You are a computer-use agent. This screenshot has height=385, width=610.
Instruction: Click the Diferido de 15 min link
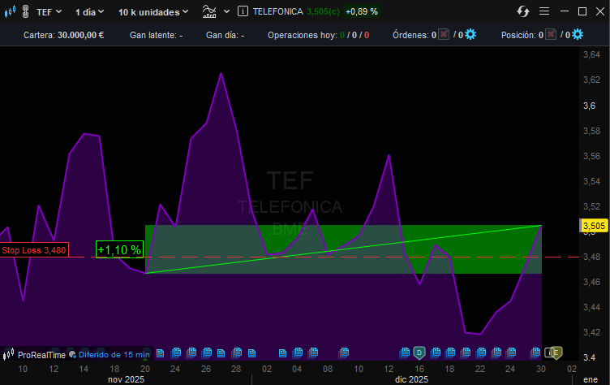[114, 355]
